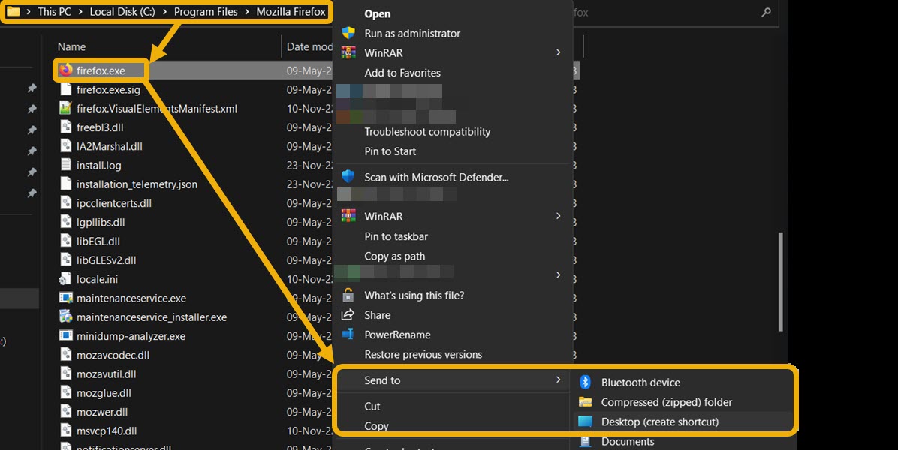Click the WinRAR icon in the context menu
Screen dimensions: 898x450
coord(348,52)
